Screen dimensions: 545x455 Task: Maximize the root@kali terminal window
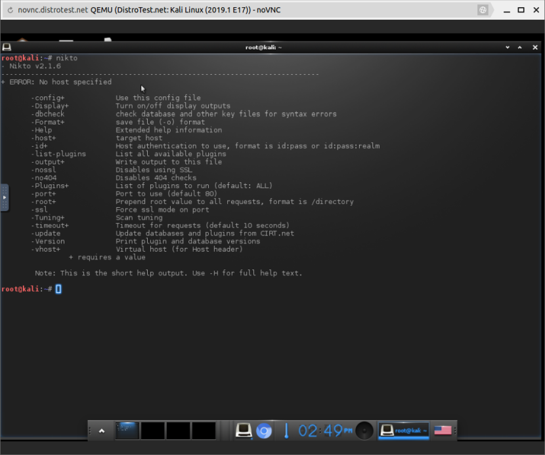coord(518,47)
